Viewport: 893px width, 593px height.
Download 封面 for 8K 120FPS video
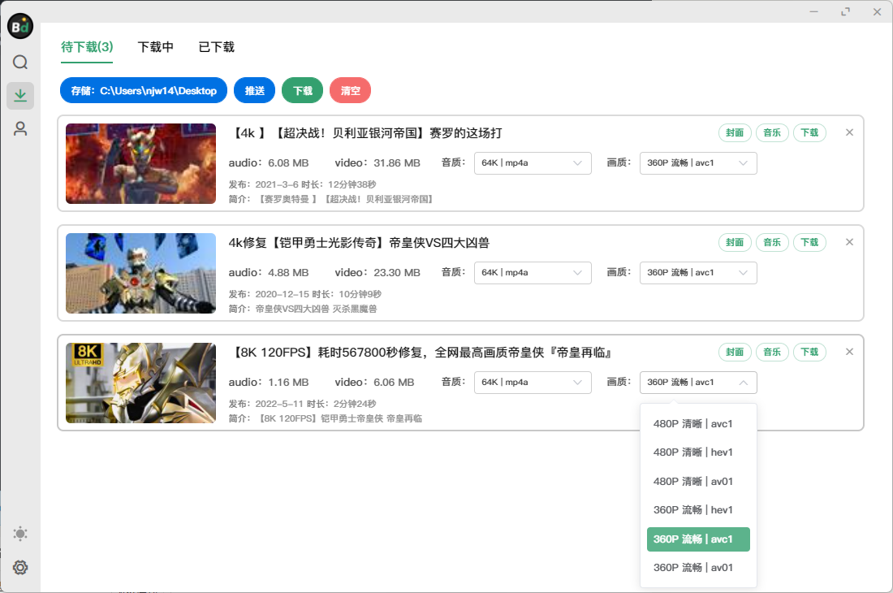(x=735, y=352)
